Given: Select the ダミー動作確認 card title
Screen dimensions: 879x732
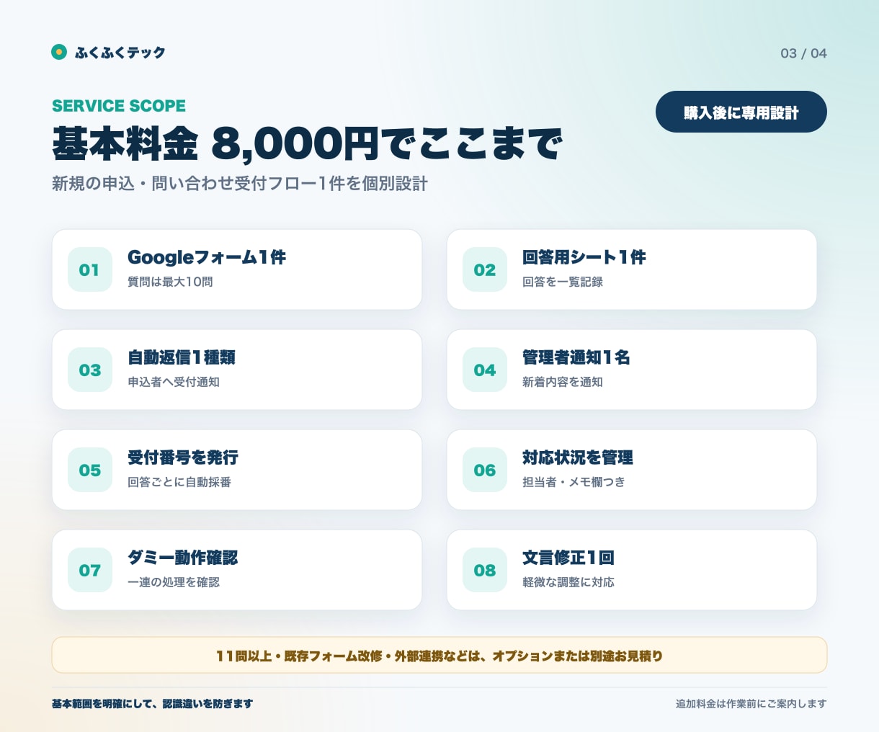Looking at the screenshot, I should pyautogui.click(x=182, y=558).
